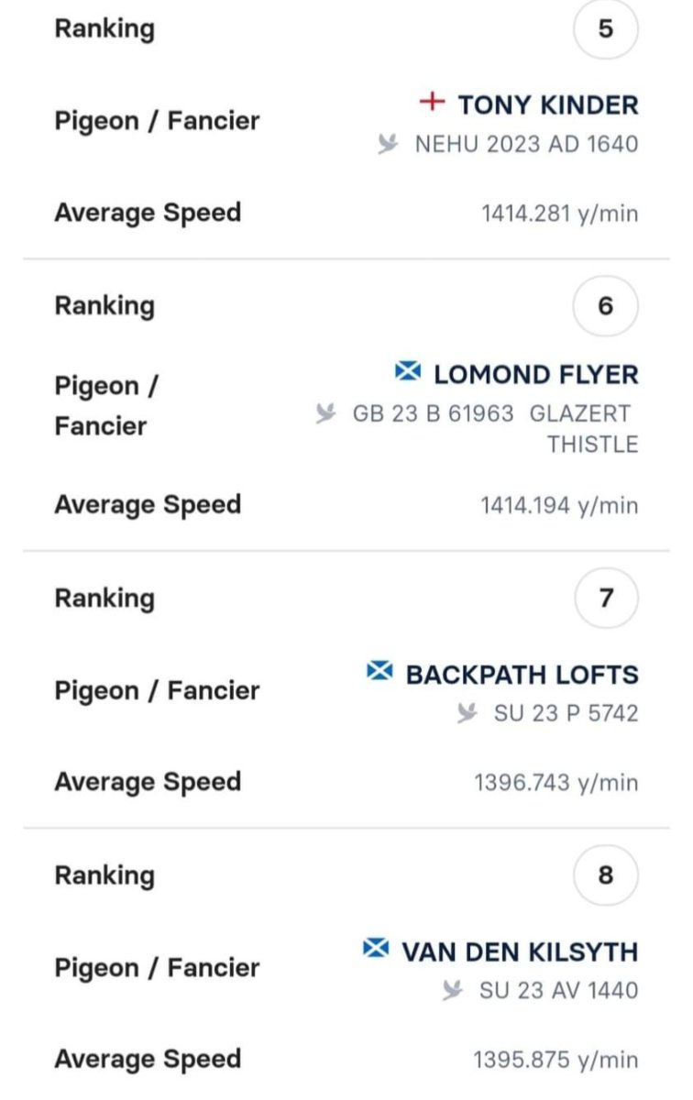Open fancier LOMOND FLYER

click(536, 374)
